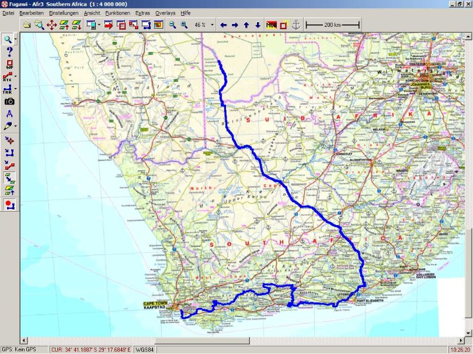Select the question mark query tool
Viewport: 473px width, 354px height.
[x=9, y=52]
